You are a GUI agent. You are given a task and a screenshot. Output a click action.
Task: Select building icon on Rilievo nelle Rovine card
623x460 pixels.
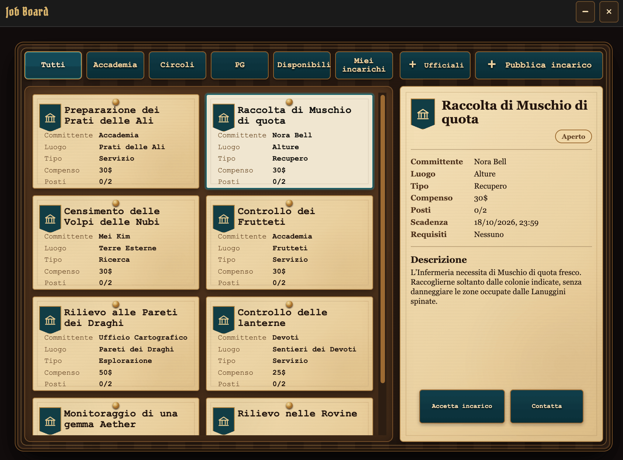(224, 421)
